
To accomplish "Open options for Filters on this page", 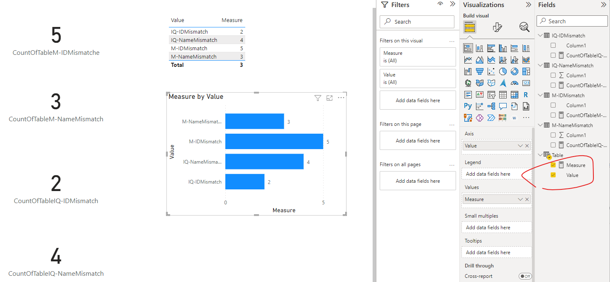I will pos(452,125).
